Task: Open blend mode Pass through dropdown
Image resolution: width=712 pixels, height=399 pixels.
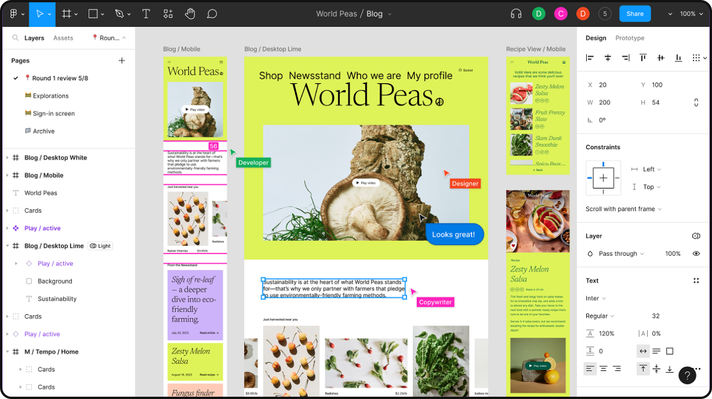Action: pyautogui.click(x=621, y=253)
